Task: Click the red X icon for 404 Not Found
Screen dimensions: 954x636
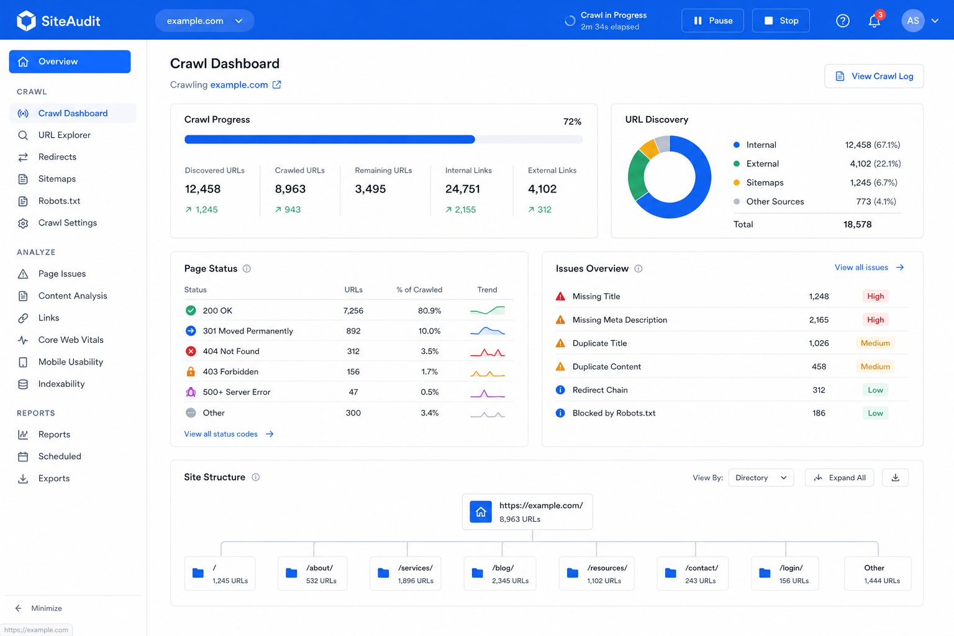Action: (191, 351)
